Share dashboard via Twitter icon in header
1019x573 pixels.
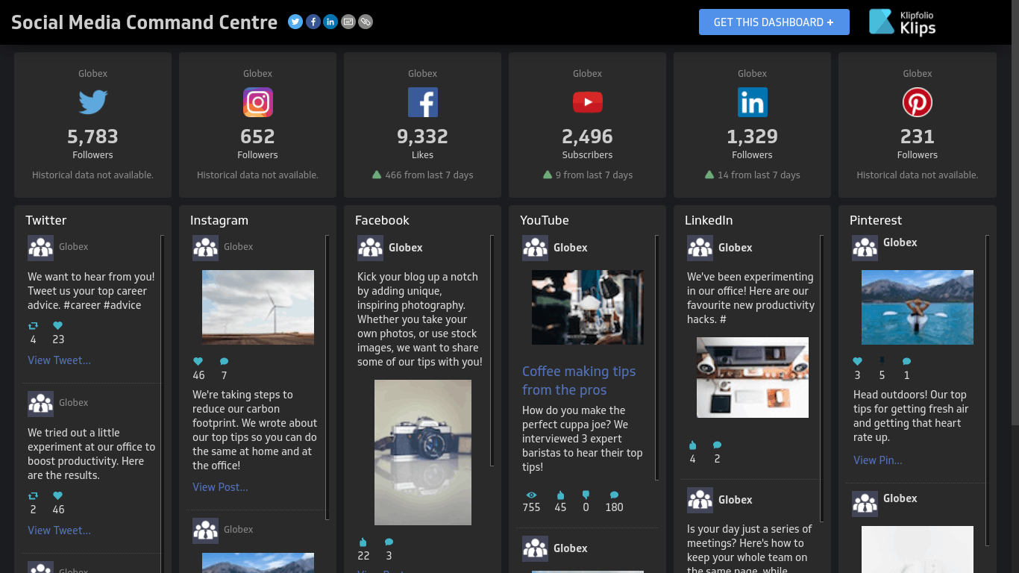click(295, 22)
